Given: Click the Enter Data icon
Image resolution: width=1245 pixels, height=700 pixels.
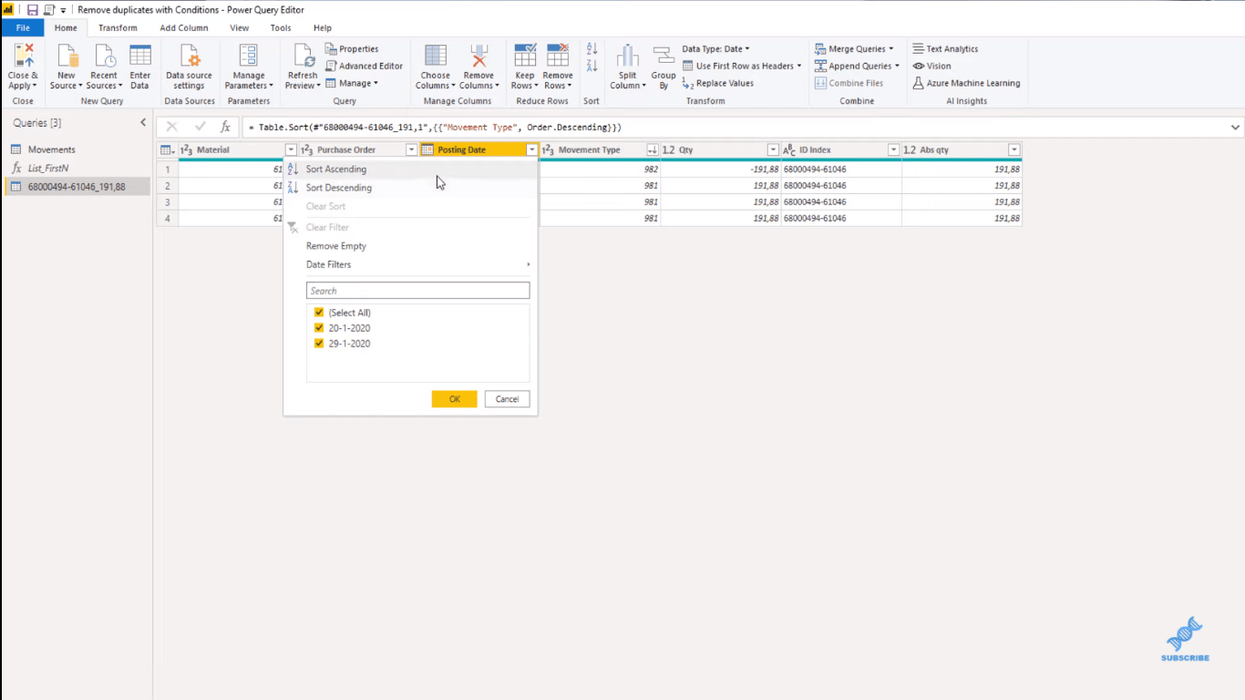Looking at the screenshot, I should [139, 56].
